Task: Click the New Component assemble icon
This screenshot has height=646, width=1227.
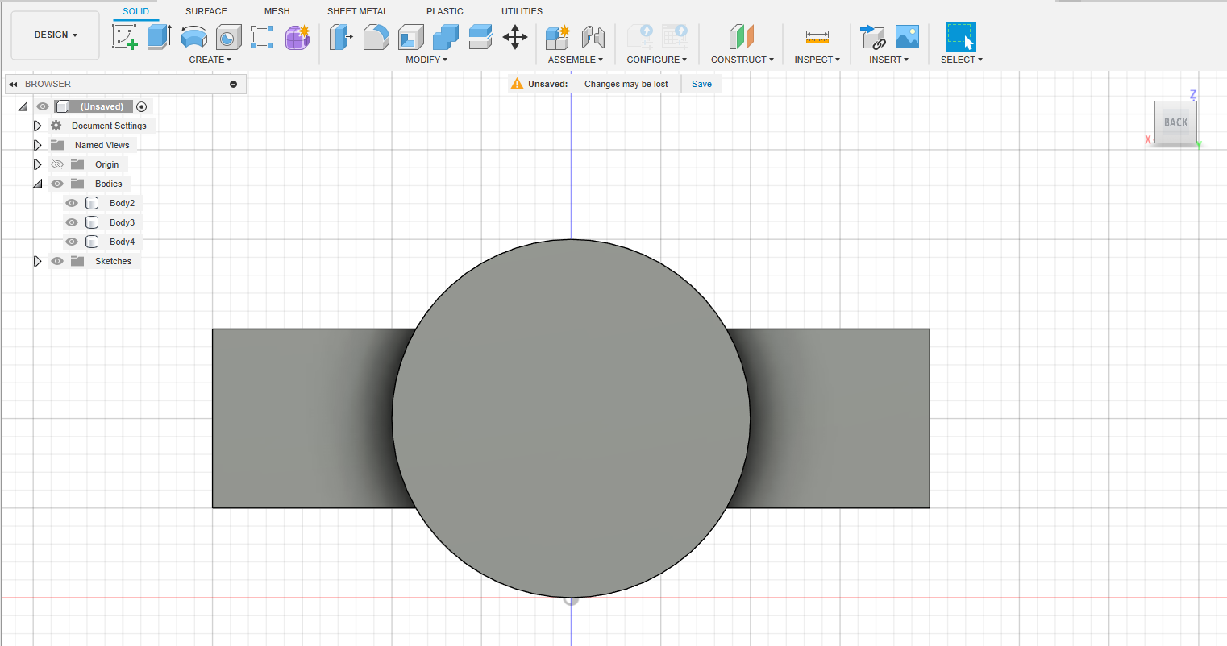Action: (x=558, y=37)
